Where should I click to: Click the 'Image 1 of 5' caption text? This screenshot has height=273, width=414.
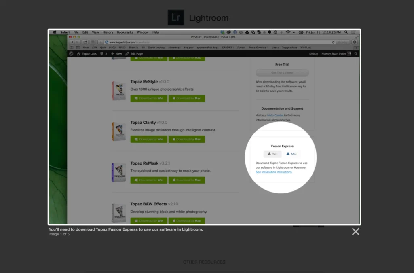point(59,234)
